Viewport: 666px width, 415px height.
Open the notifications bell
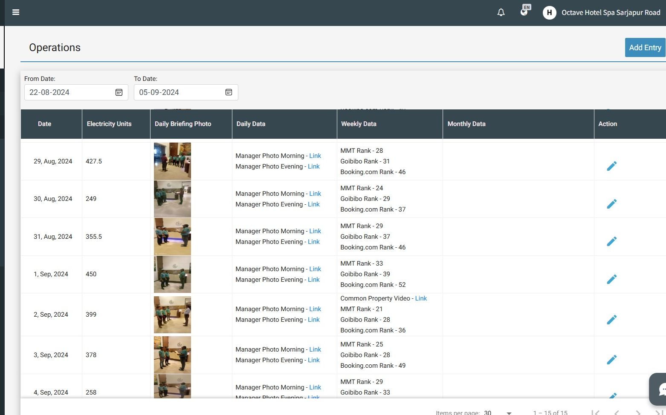(x=501, y=12)
